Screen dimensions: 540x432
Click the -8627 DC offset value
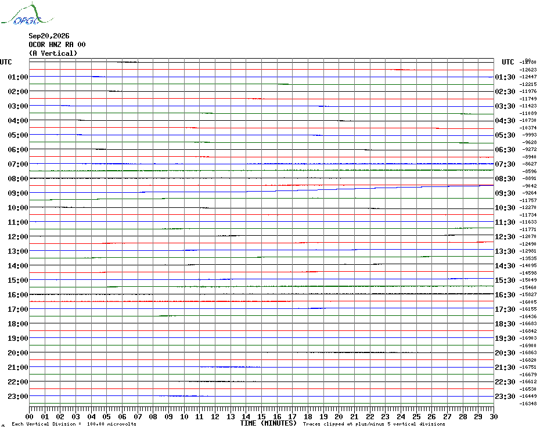click(529, 164)
